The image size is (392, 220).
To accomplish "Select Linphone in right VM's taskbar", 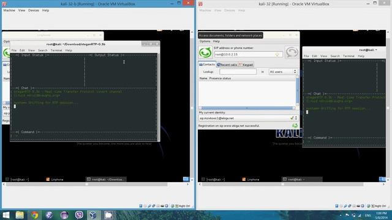I will point(251,179).
